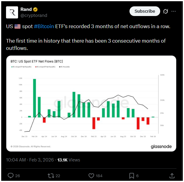Open the three-dot more options menu

174,11
